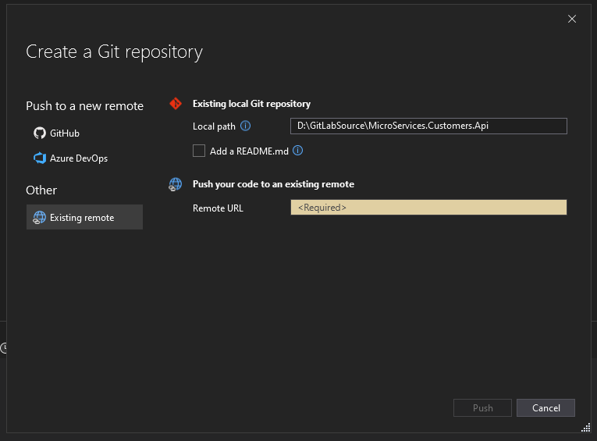Click the globe icon beside Push your code heading
597x441 pixels.
click(175, 184)
